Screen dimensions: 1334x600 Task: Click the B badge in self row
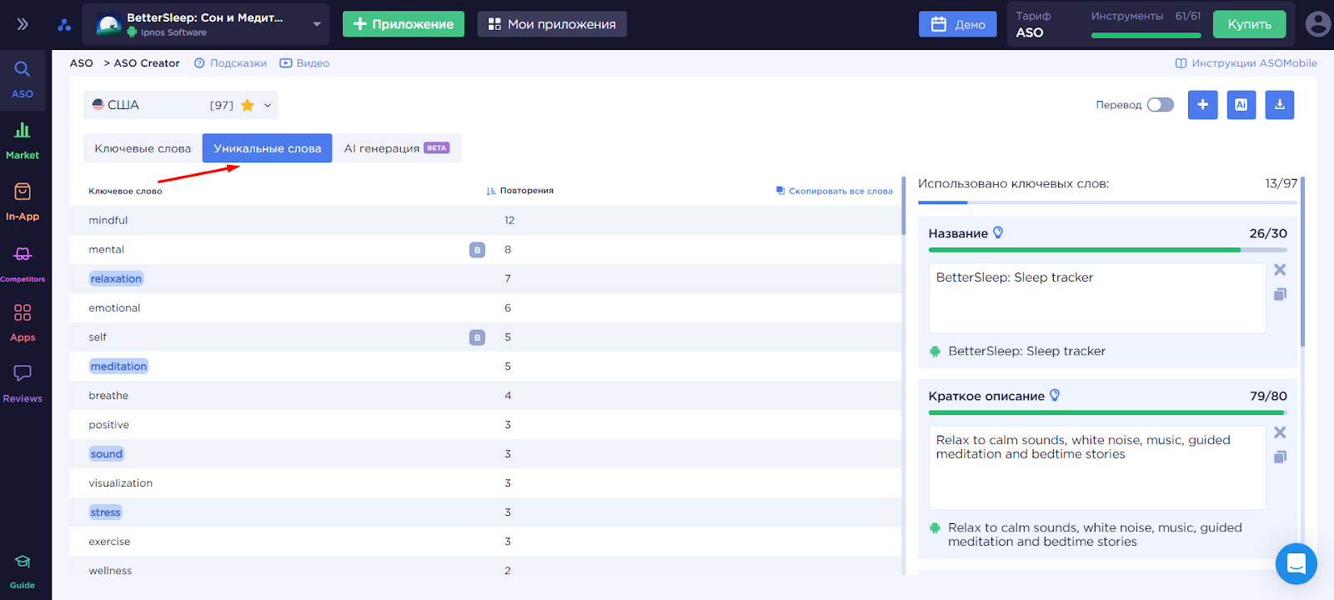pyautogui.click(x=477, y=337)
